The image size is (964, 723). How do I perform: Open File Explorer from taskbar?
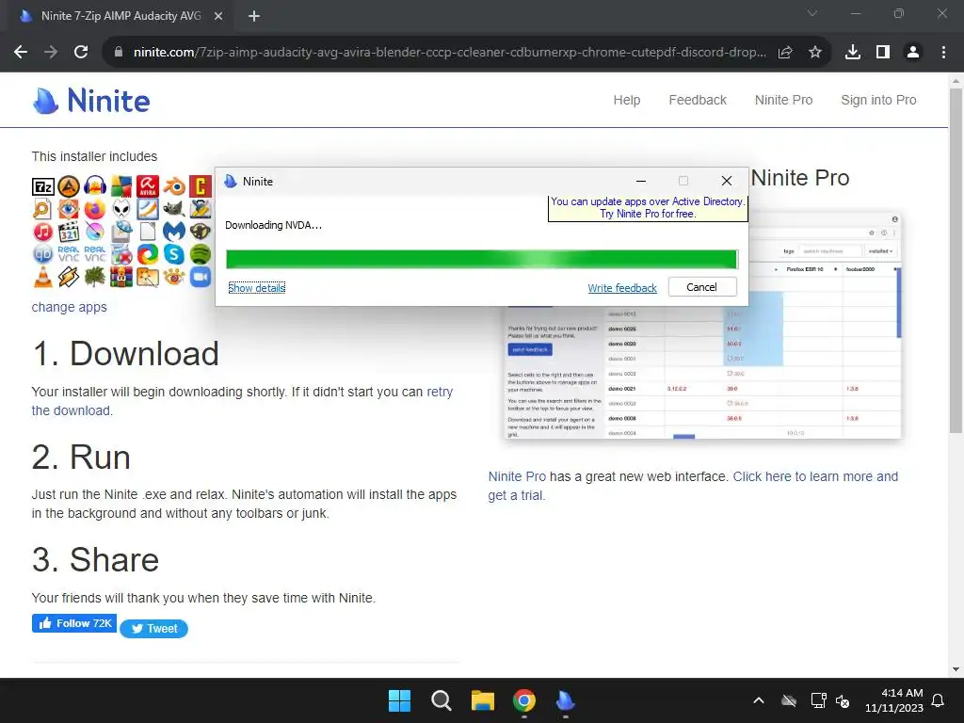pos(483,700)
